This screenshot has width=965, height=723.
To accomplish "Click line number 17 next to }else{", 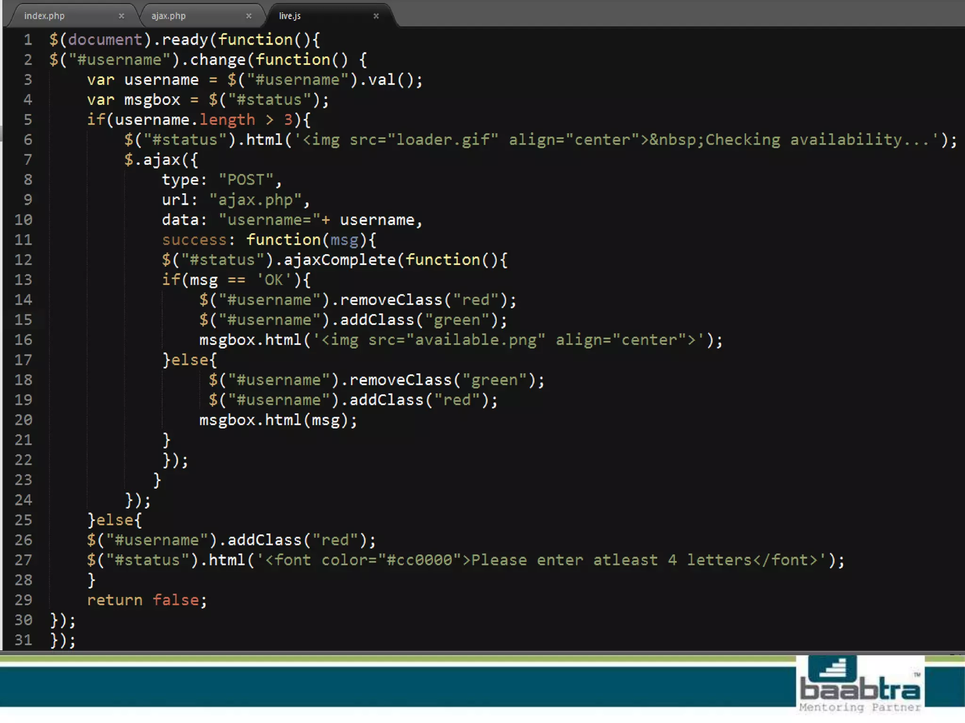I will click(24, 360).
